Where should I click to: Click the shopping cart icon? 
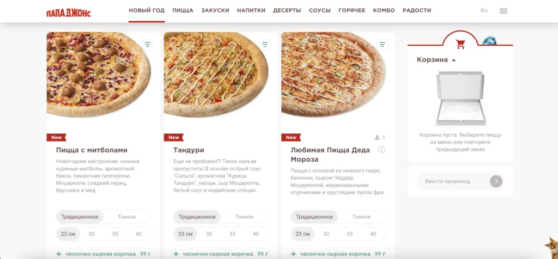pyautogui.click(x=460, y=44)
